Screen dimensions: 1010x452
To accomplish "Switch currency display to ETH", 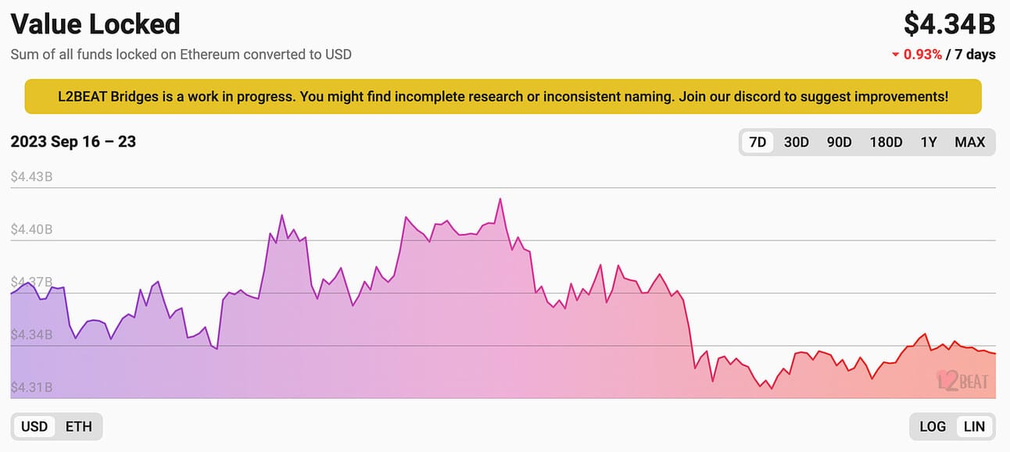I will [79, 426].
